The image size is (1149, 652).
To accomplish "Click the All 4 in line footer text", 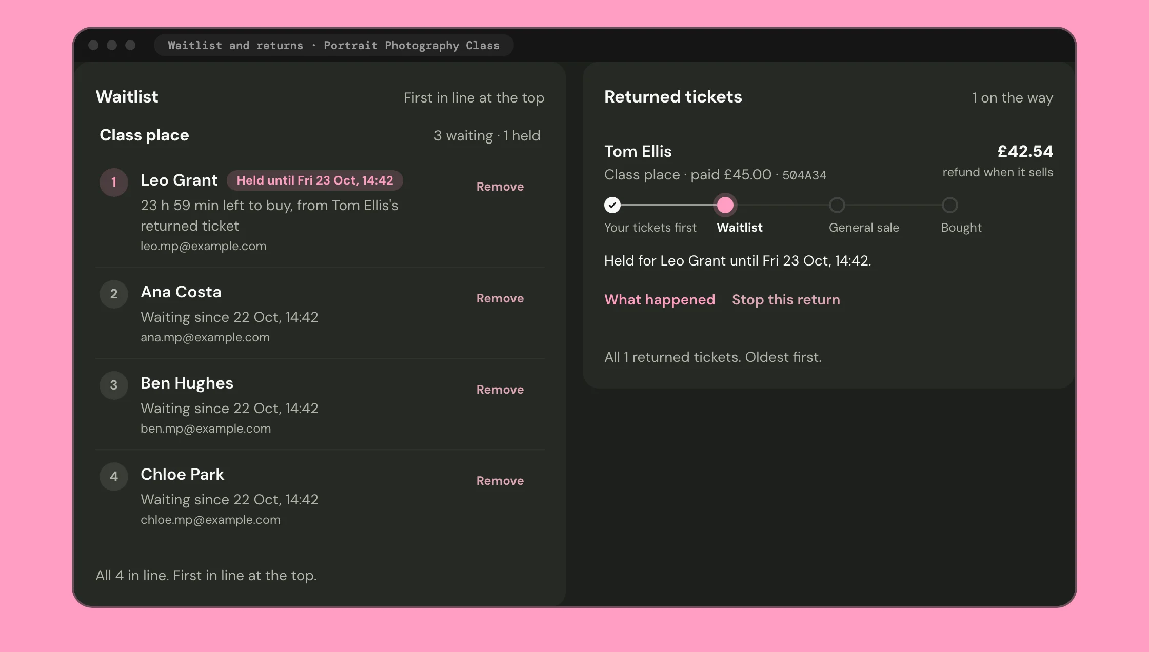I will click(206, 576).
